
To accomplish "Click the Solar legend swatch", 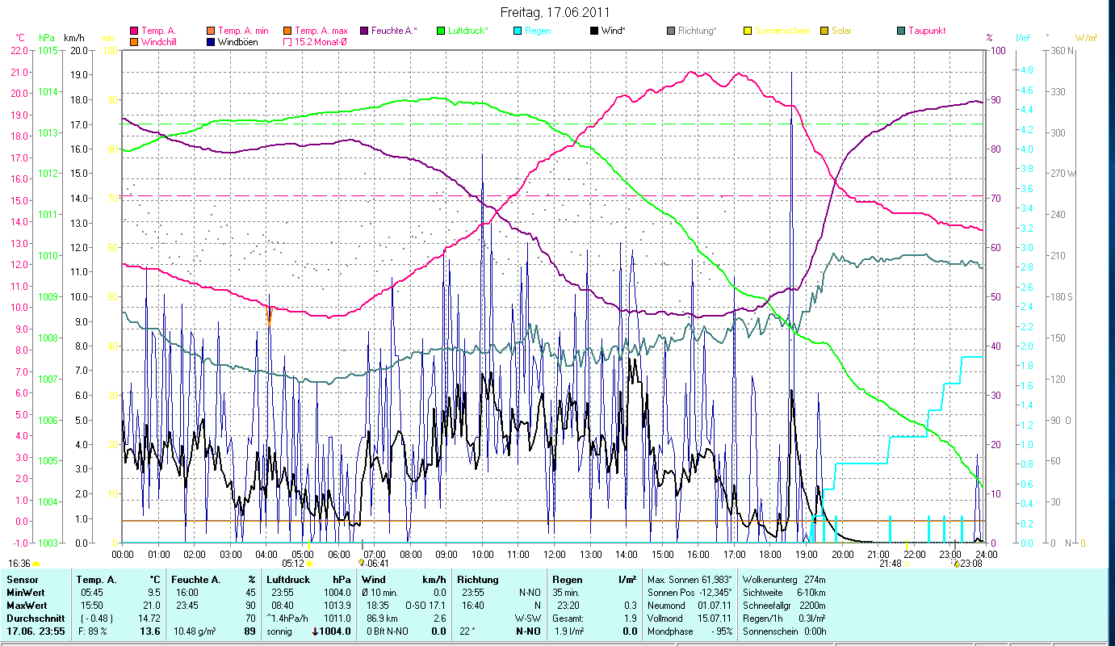I will coord(824,31).
